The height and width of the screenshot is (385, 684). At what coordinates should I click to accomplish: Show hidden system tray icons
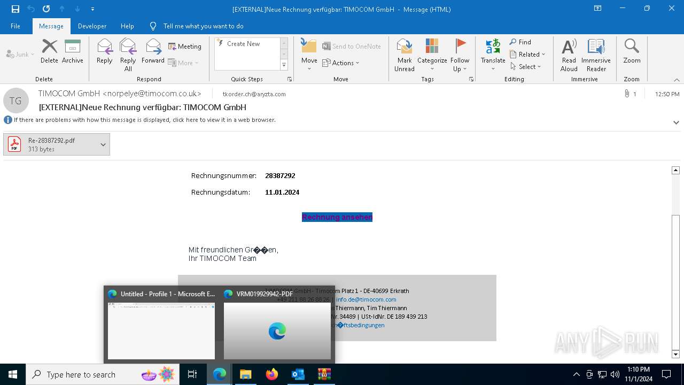click(x=576, y=374)
